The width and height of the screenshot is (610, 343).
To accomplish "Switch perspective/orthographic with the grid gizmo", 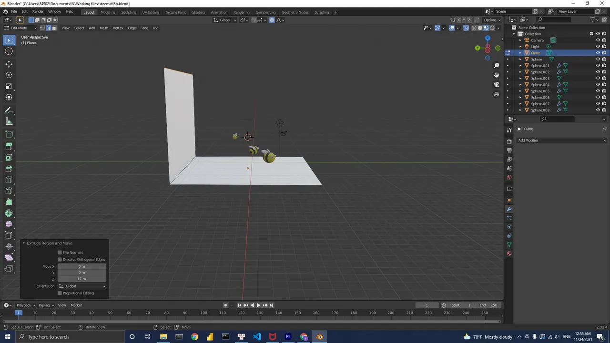I will coord(497,94).
